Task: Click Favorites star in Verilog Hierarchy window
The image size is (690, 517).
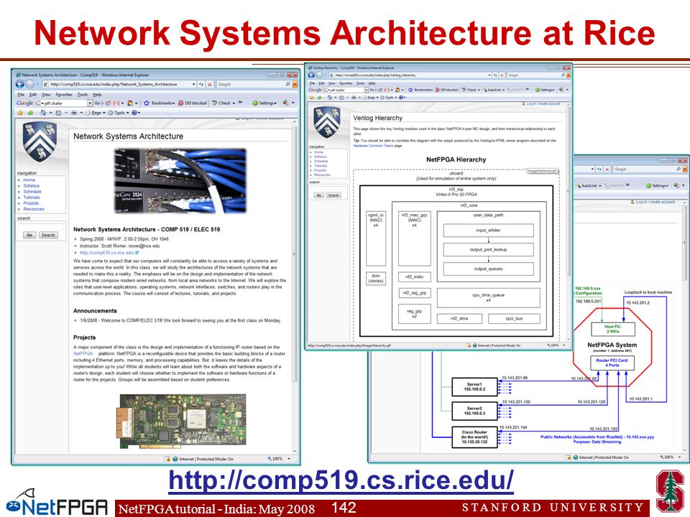Action: pyautogui.click(x=312, y=98)
